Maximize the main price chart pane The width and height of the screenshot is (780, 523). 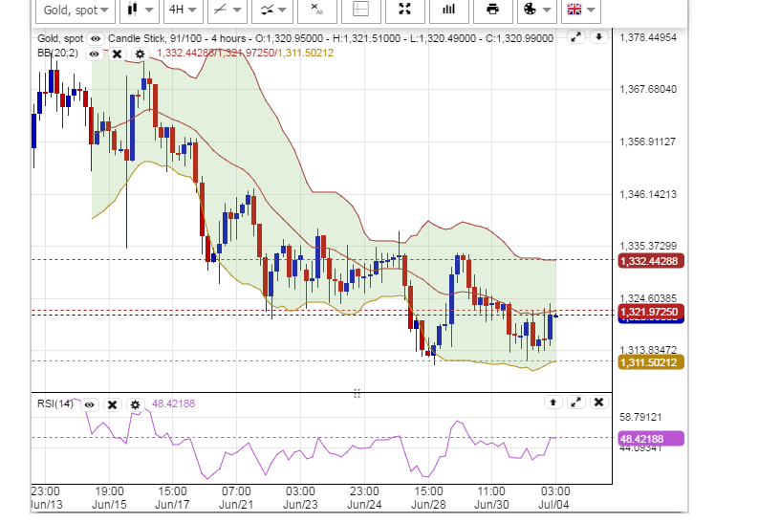pos(575,37)
